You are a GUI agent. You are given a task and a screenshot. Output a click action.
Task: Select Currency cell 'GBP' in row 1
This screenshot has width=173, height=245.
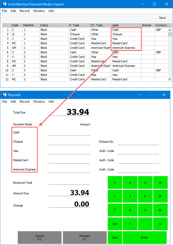click(x=161, y=30)
